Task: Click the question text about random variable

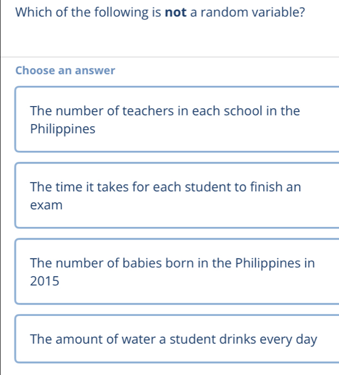Action: click(x=160, y=12)
